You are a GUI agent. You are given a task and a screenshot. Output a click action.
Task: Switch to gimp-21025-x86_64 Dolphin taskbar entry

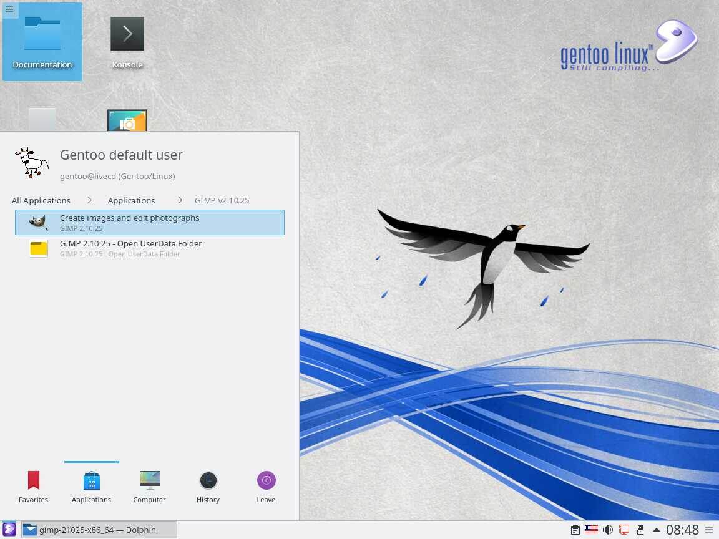tap(99, 530)
